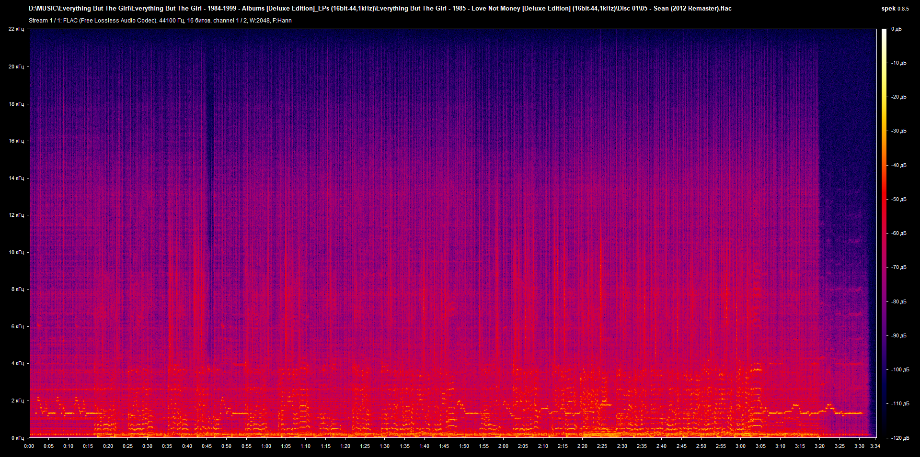Viewport: 920px width, 457px height.
Task: Click the -60 дБ level scale label
Action: (x=898, y=233)
